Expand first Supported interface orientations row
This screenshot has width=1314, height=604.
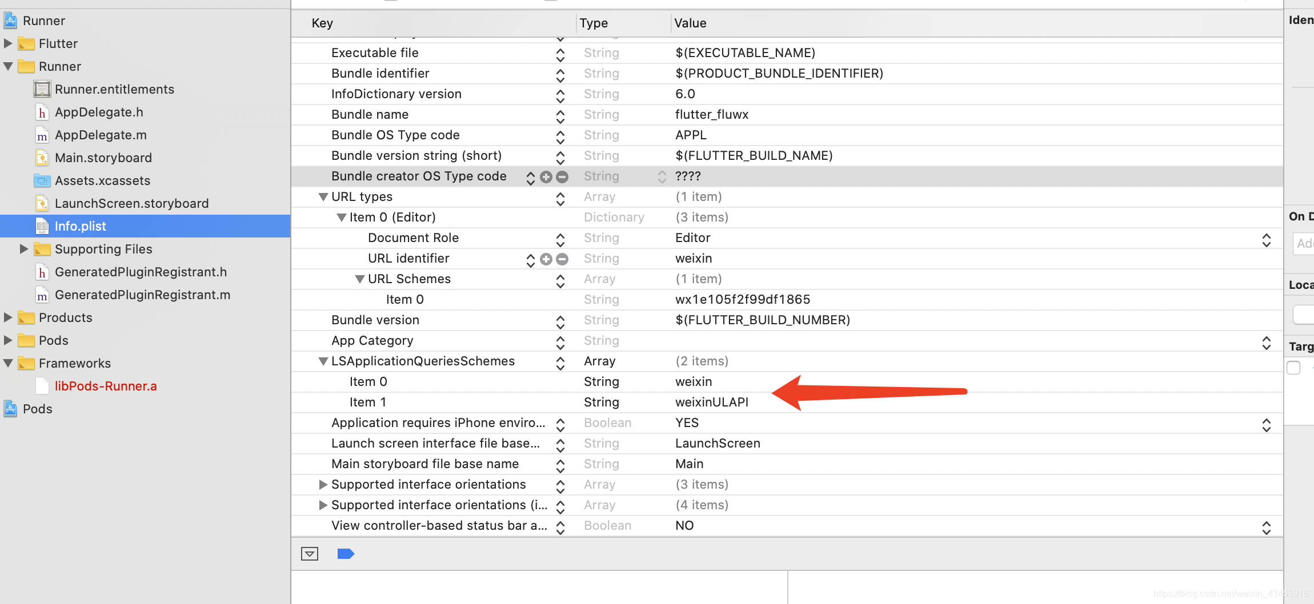pyautogui.click(x=323, y=485)
